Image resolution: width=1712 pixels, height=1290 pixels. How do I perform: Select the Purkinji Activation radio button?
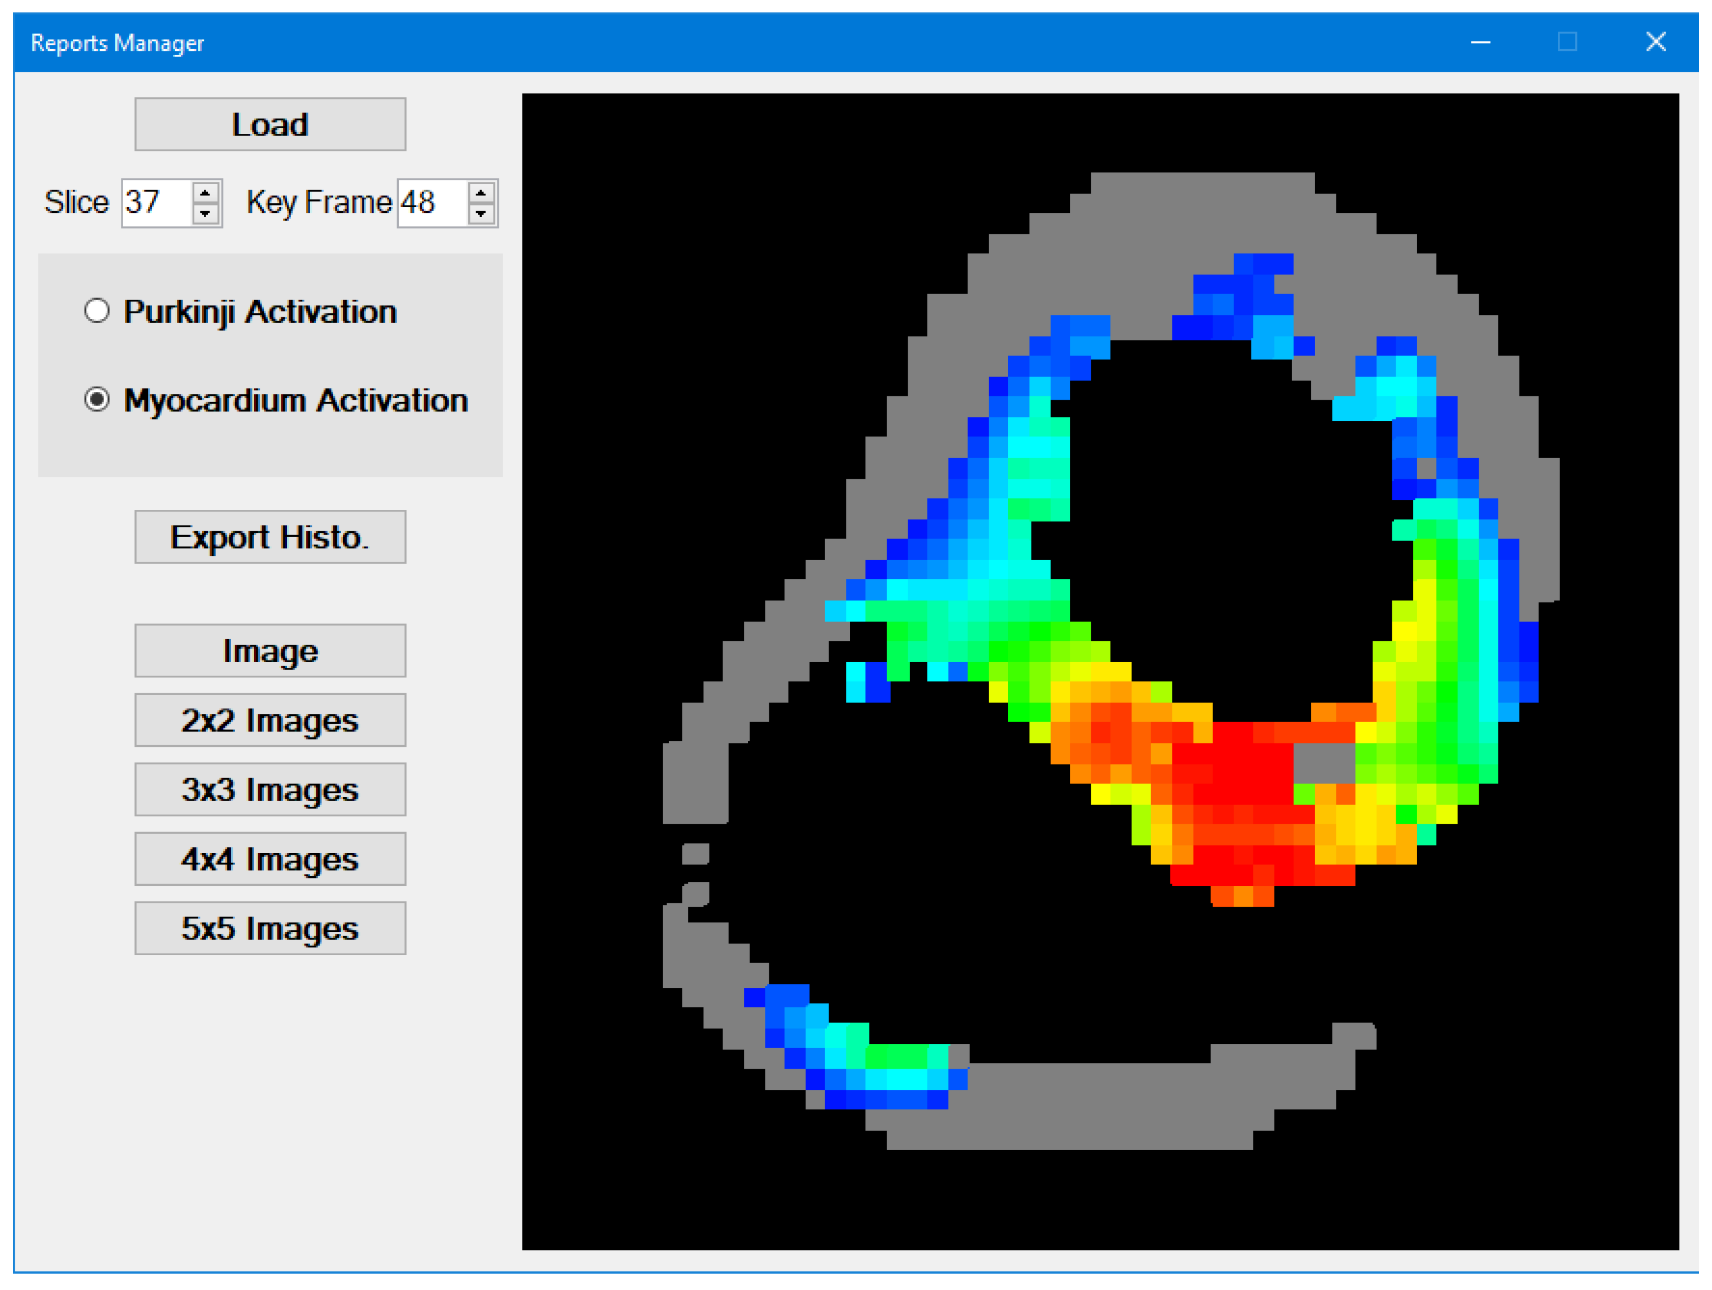click(x=97, y=311)
